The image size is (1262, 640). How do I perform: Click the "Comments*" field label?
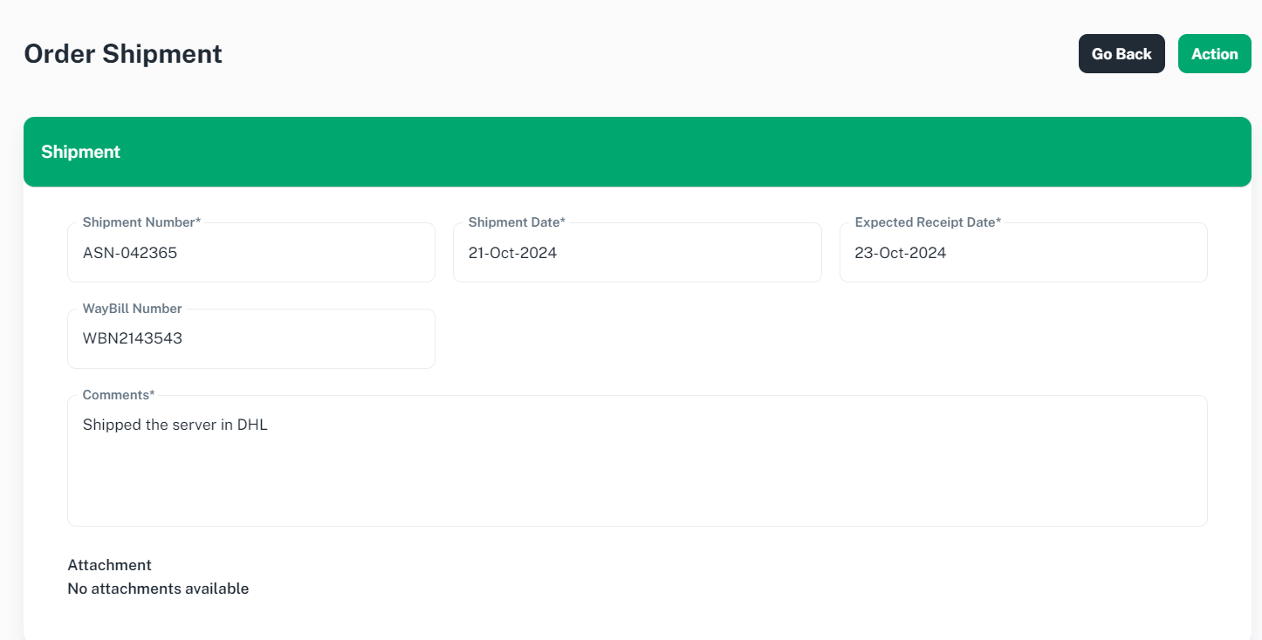pyautogui.click(x=119, y=395)
